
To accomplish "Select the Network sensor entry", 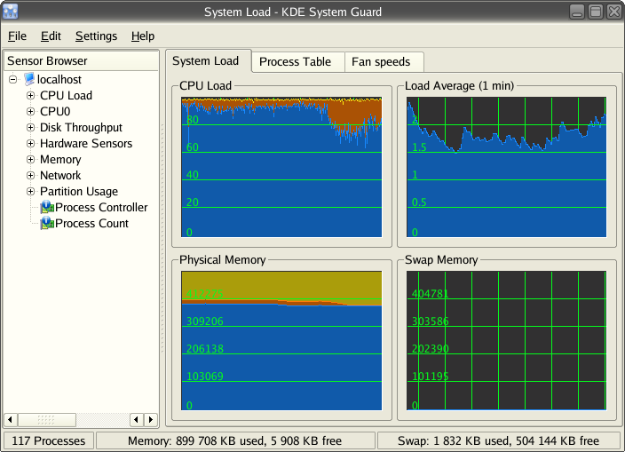I will (60, 176).
